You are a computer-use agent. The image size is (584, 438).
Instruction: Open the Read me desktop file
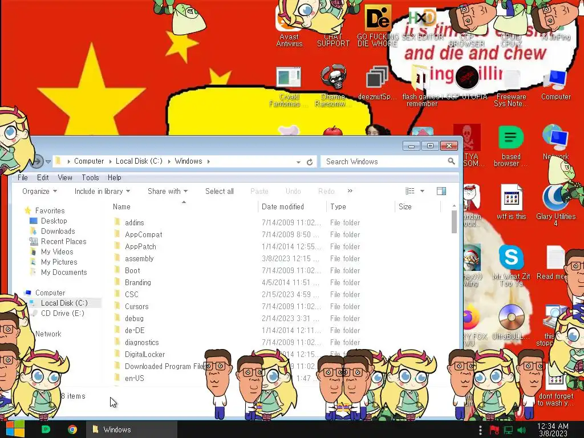coord(553,263)
